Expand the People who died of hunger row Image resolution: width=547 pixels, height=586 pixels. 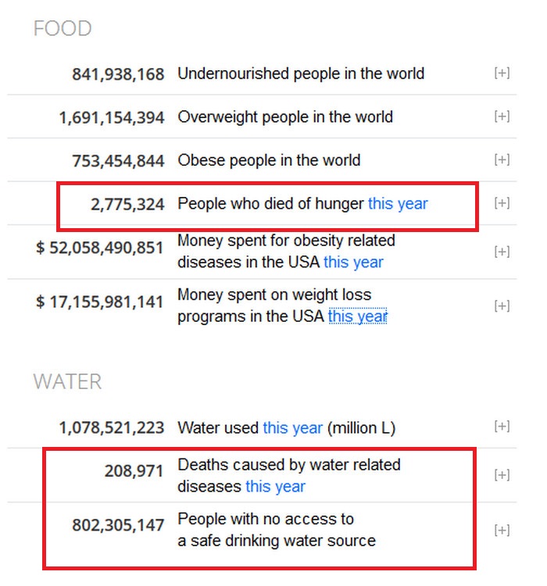click(502, 203)
